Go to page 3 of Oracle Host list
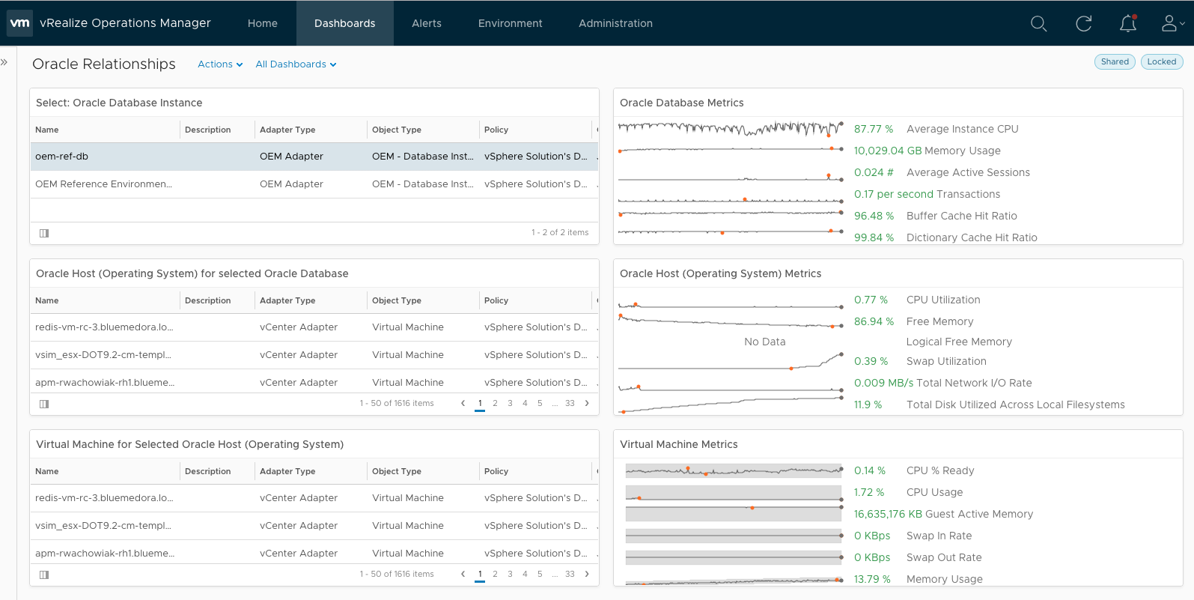Screen dimensions: 1194x600 click(510, 403)
